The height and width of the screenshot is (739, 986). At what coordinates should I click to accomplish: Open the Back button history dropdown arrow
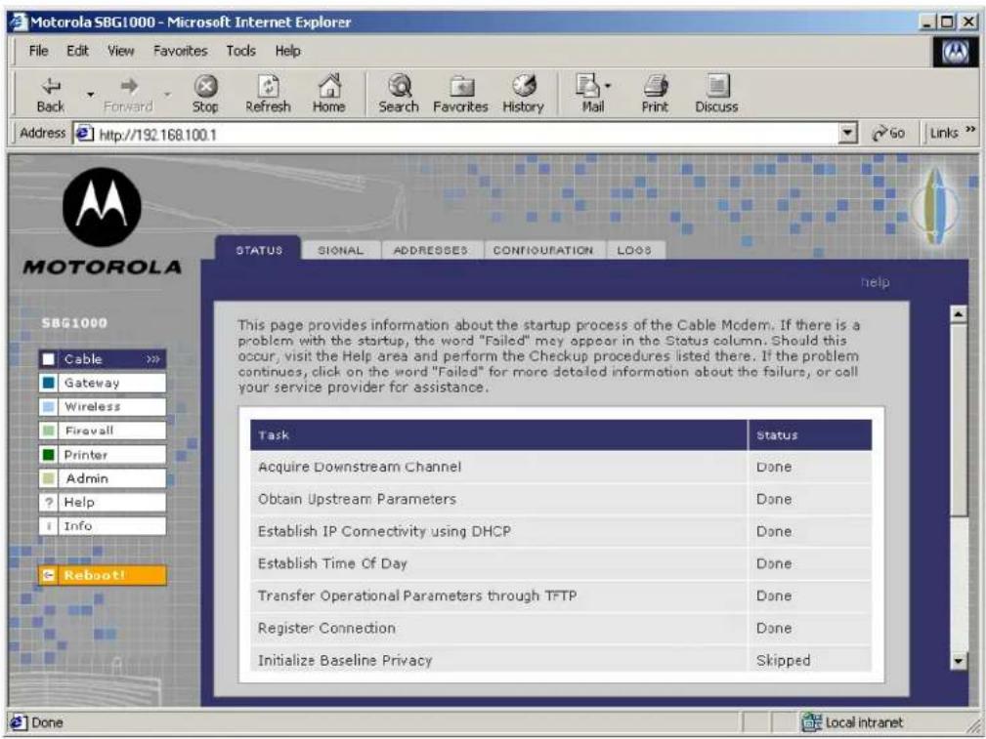pyautogui.click(x=91, y=95)
